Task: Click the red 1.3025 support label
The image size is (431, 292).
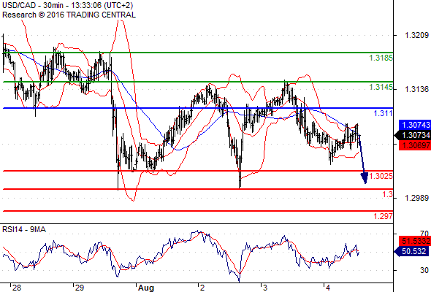Action: click(381, 176)
